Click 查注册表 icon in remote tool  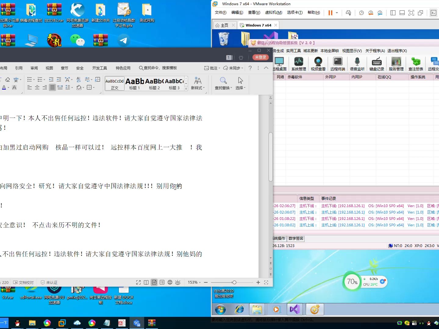click(416, 64)
